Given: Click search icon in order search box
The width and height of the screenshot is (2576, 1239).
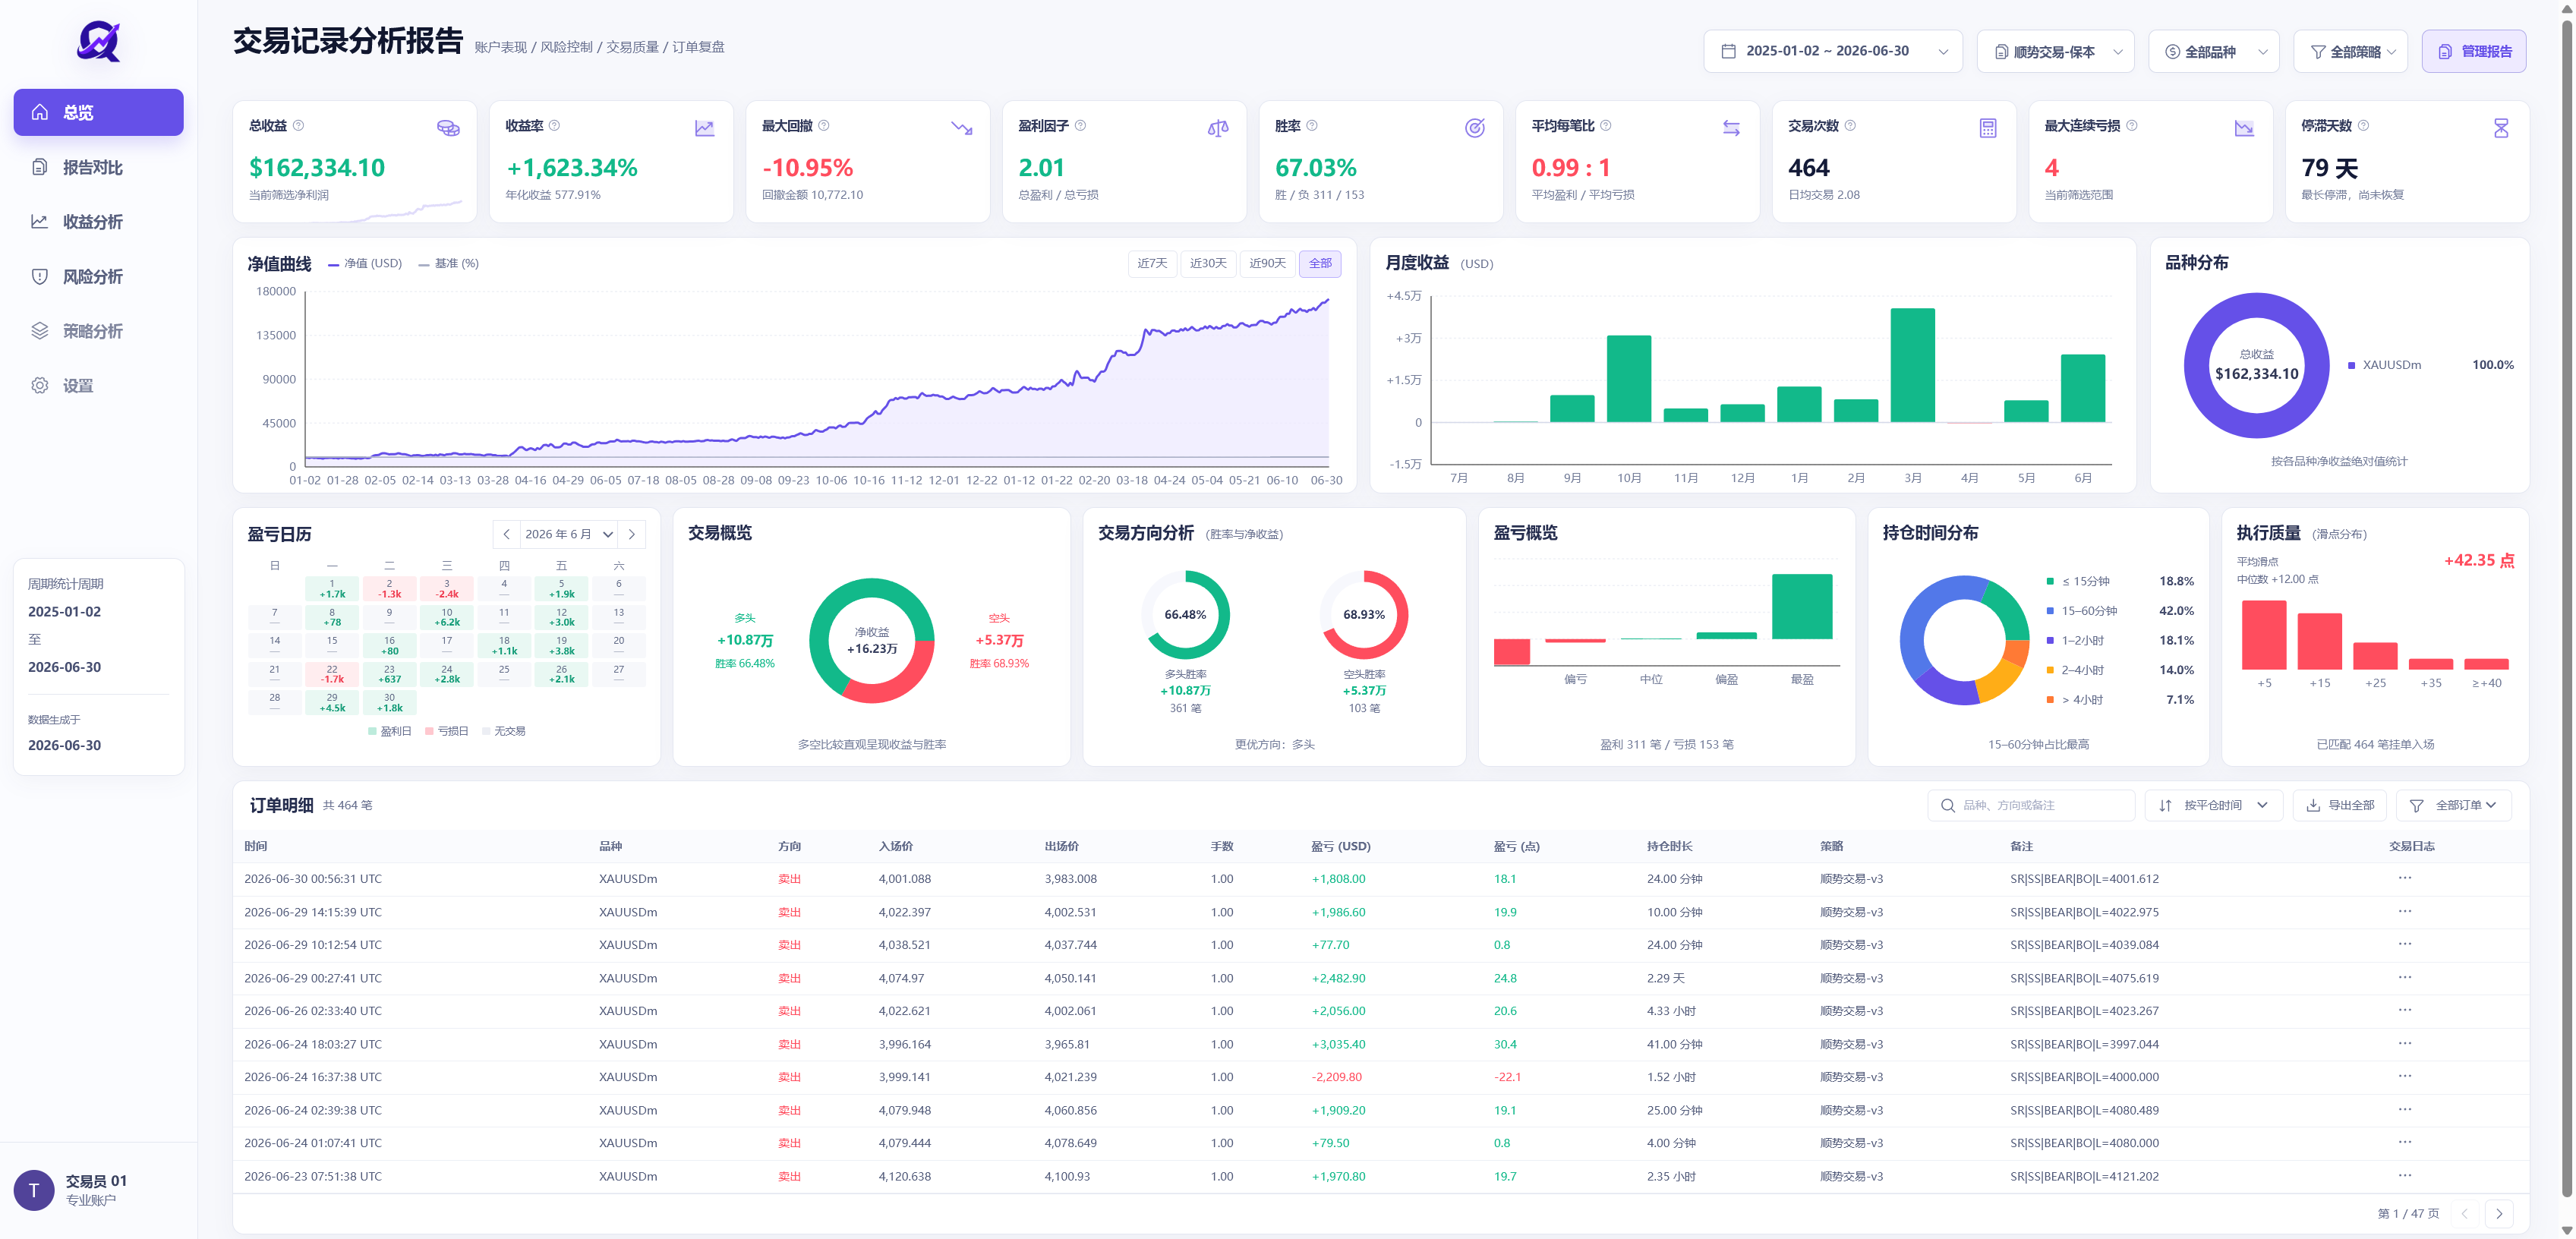Looking at the screenshot, I should pyautogui.click(x=1948, y=805).
